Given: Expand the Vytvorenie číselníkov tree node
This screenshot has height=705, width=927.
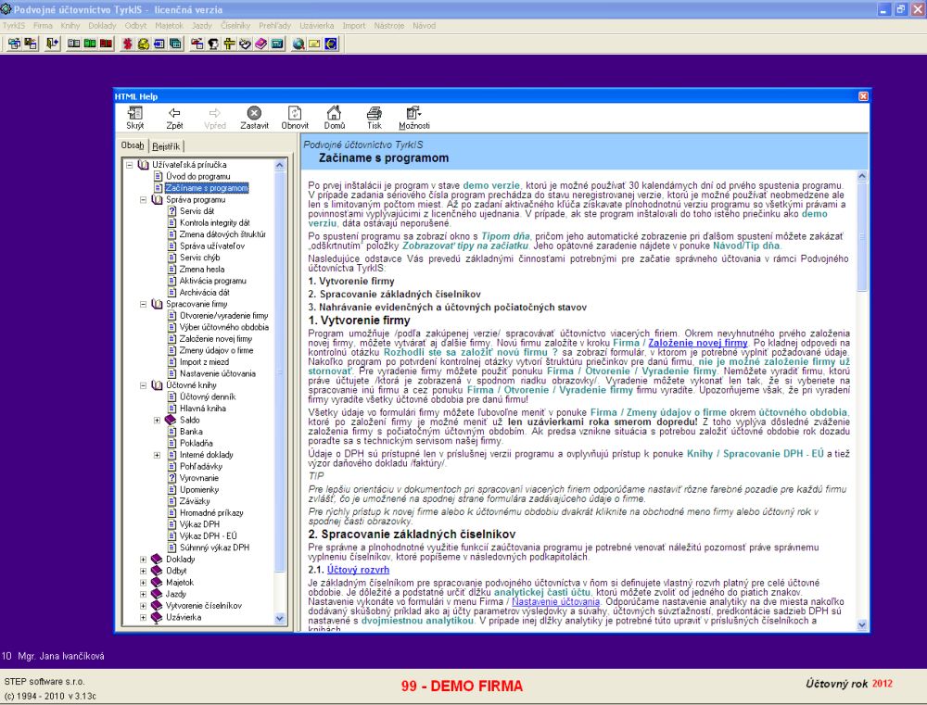Looking at the screenshot, I should coord(143,606).
